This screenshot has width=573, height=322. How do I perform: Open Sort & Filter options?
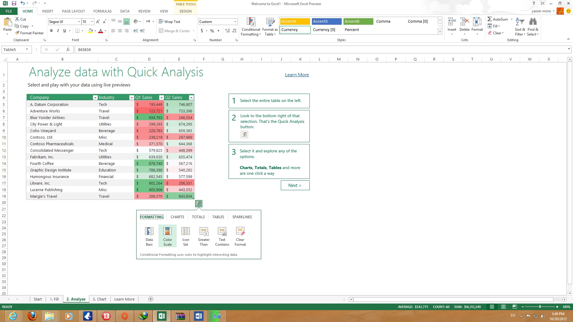tap(520, 27)
